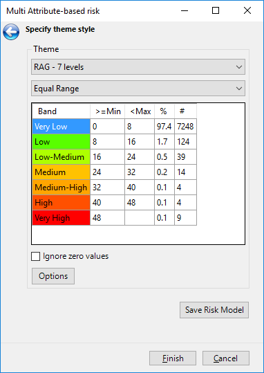This screenshot has width=264, height=373.
Task: Select the 9 count cell
Action: pos(185,218)
